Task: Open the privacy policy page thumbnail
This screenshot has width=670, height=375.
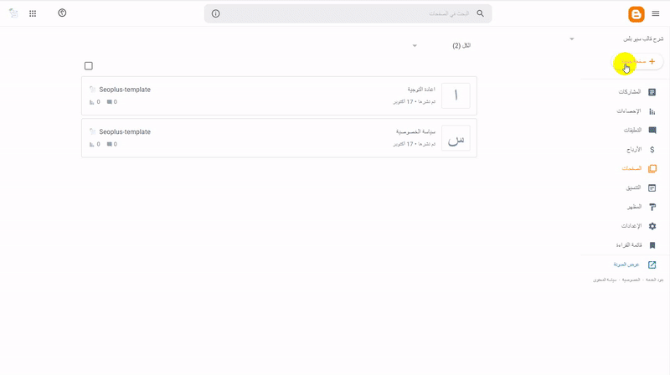Action: click(x=456, y=138)
